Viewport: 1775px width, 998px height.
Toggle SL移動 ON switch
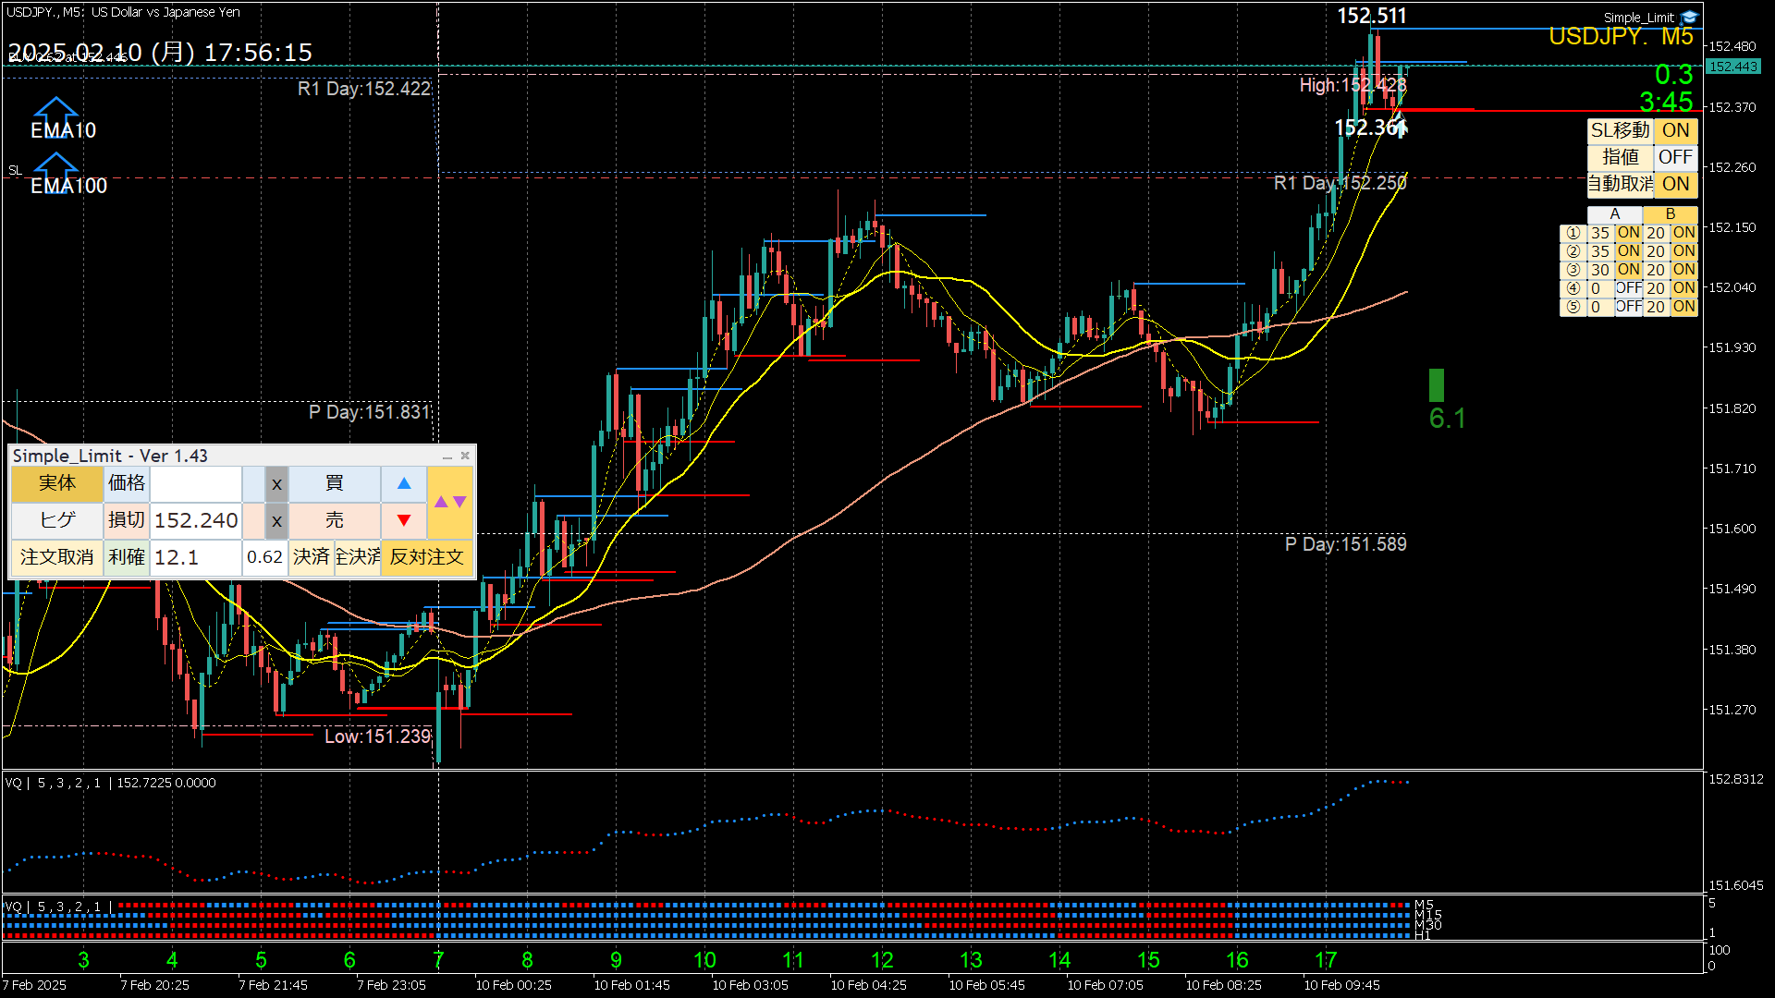(x=1675, y=130)
